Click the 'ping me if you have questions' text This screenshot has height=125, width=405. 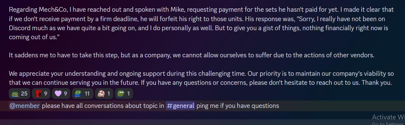tap(238, 106)
